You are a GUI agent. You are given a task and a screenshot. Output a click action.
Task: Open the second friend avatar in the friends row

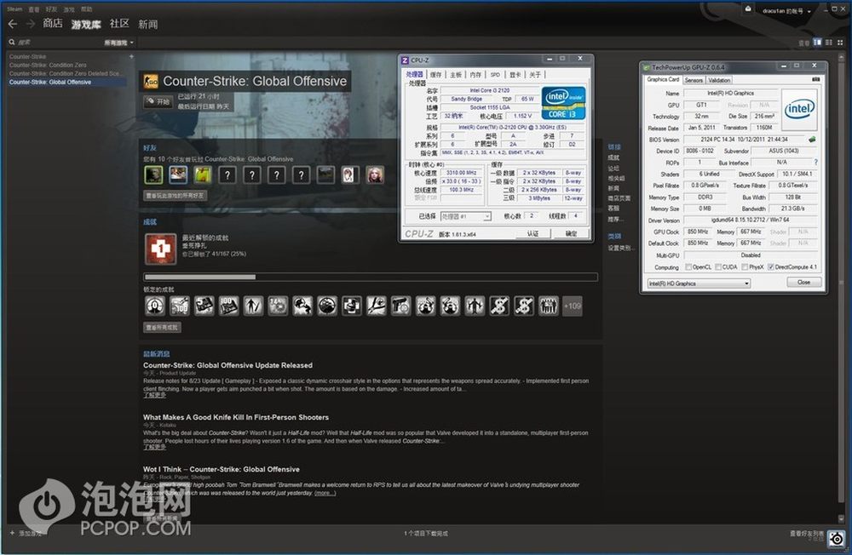coord(178,175)
